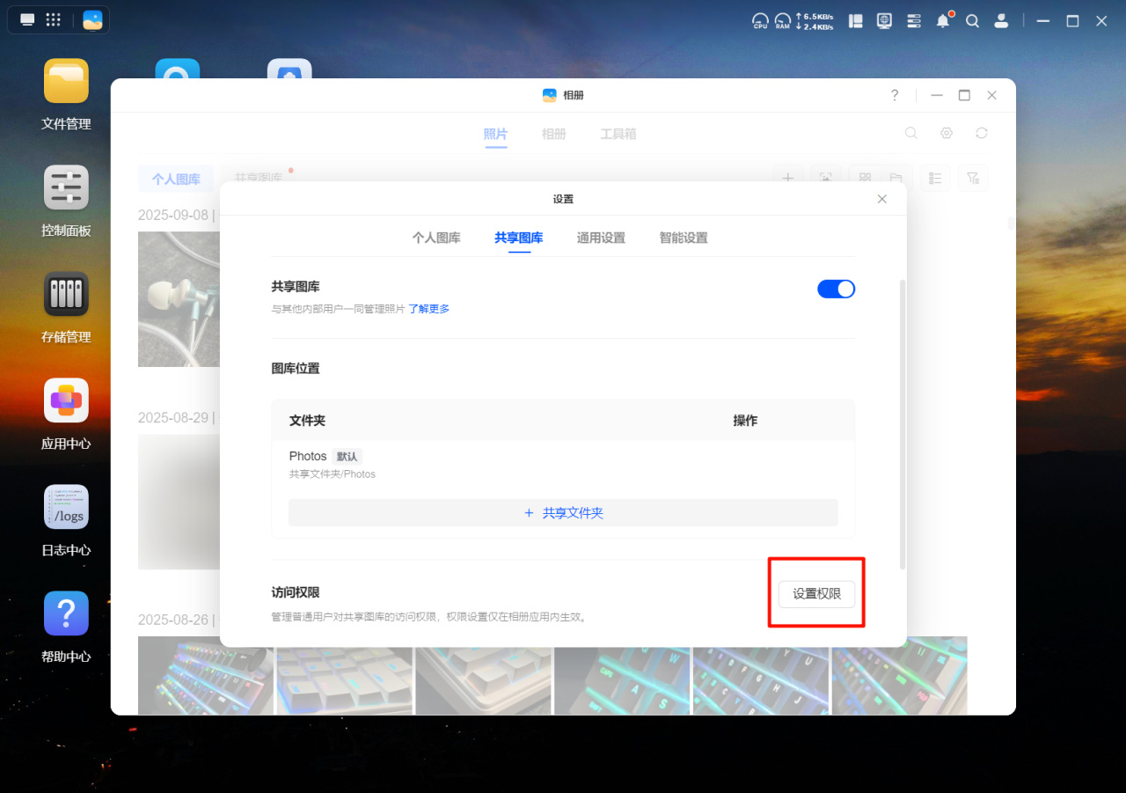Open the all-apps grid in the top bar

tap(53, 20)
